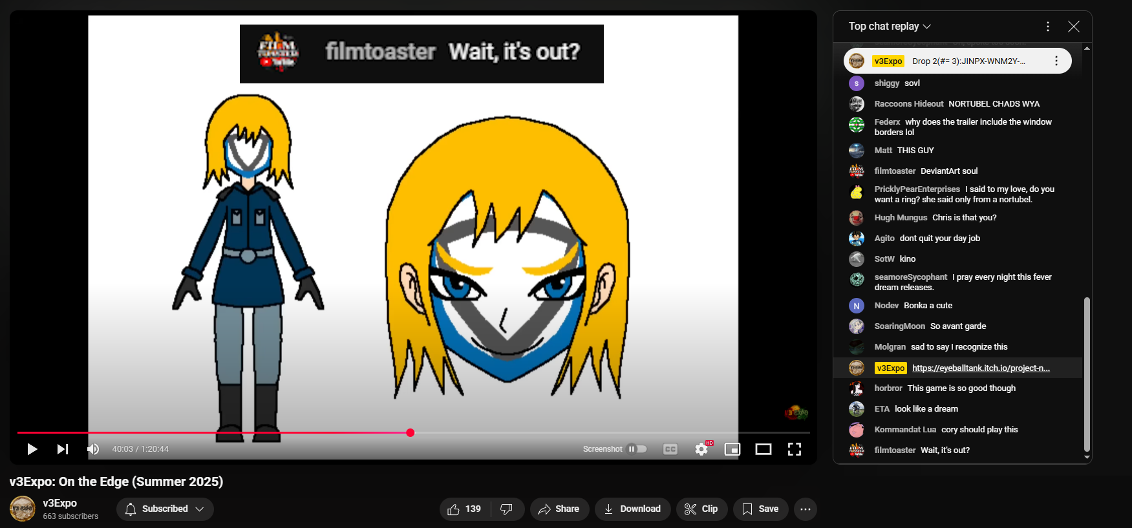Select message 'DeviantArt soul'
Image resolution: width=1132 pixels, height=528 pixels.
pyautogui.click(x=949, y=171)
